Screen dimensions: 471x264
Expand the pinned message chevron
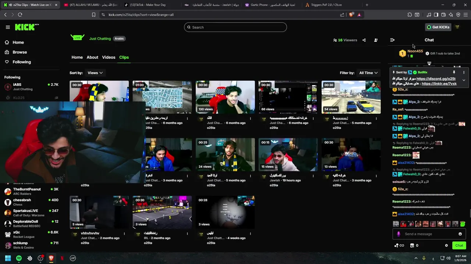point(464,80)
